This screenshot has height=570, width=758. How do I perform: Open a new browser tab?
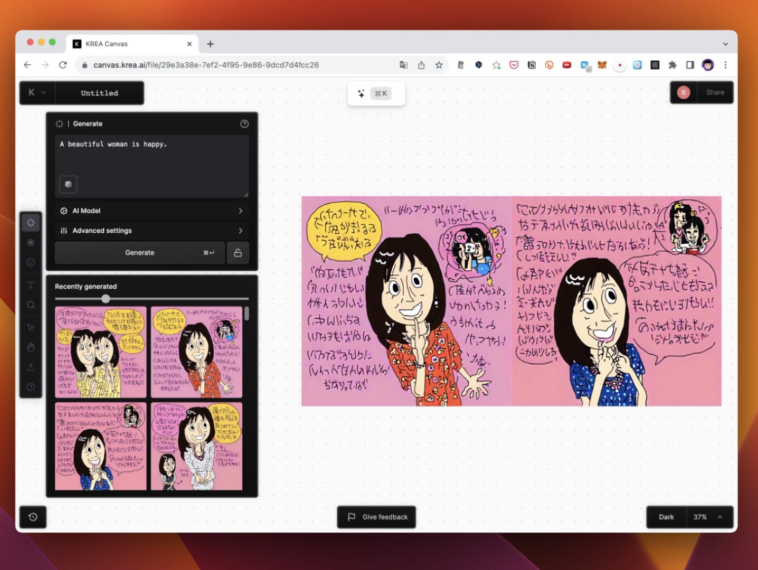[210, 44]
